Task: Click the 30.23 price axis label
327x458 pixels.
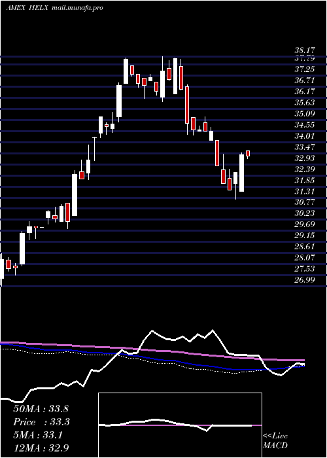Action: point(305,213)
